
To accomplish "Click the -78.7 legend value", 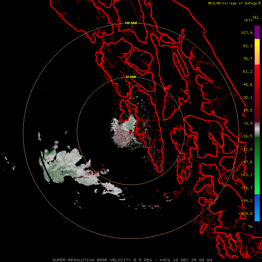I will pyautogui.click(x=247, y=188).
